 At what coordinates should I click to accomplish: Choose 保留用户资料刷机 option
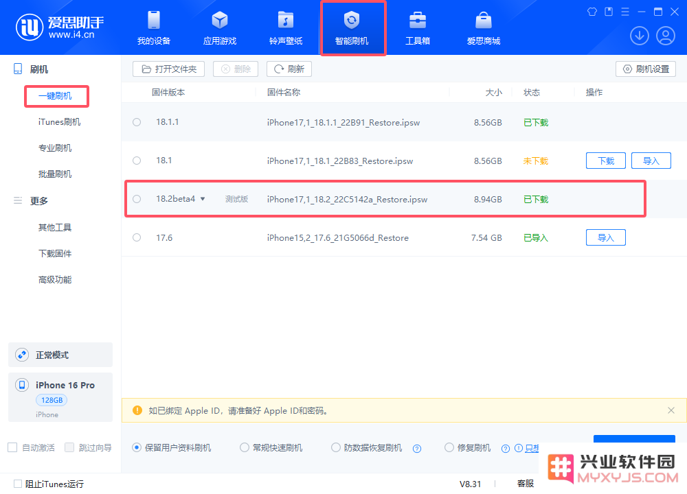(x=137, y=447)
